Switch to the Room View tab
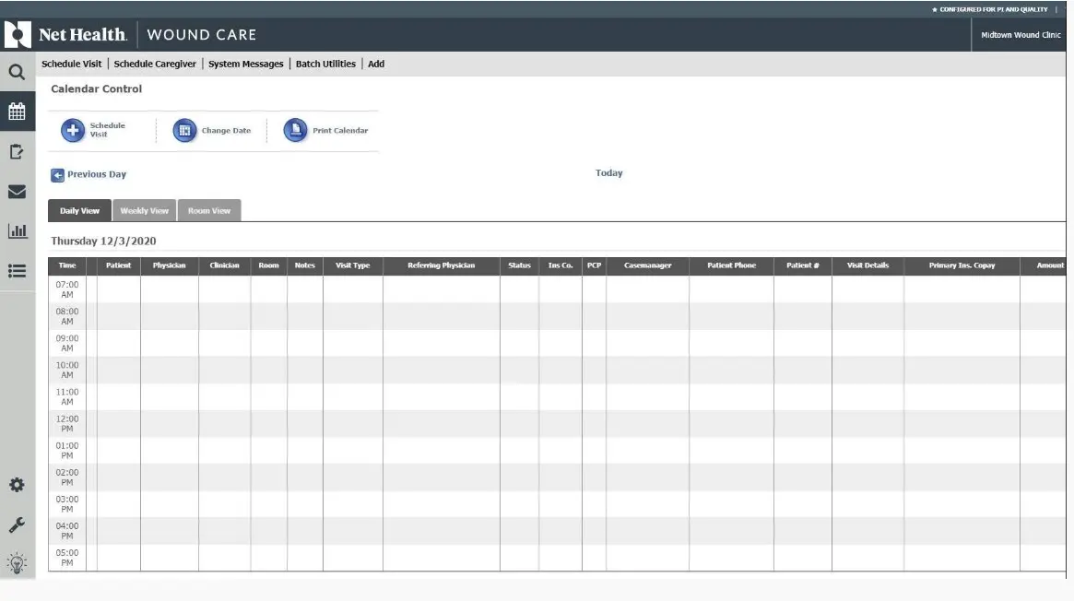 209,210
